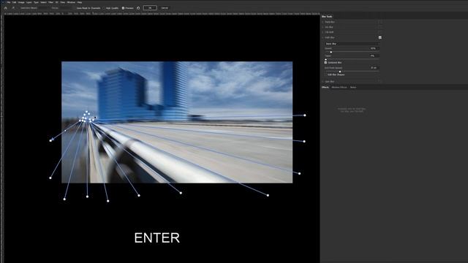Image resolution: width=468 pixels, height=263 pixels.
Task: Switch to the Effects tab
Action: pyautogui.click(x=325, y=88)
